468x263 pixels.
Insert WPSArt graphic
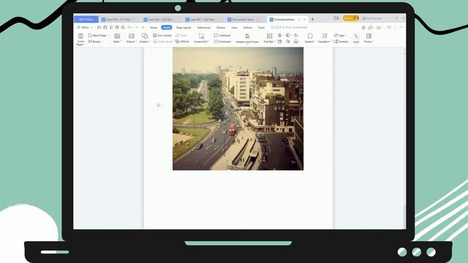tap(182, 42)
